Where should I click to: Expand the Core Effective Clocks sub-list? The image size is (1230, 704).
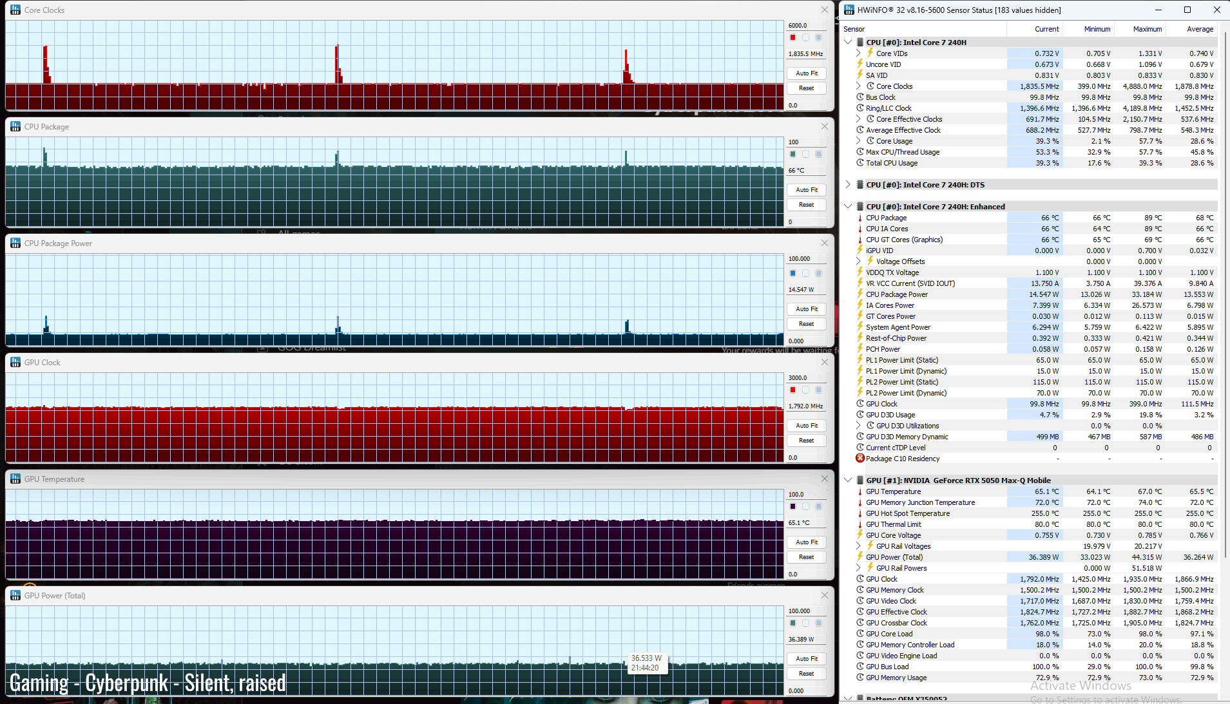click(x=858, y=119)
